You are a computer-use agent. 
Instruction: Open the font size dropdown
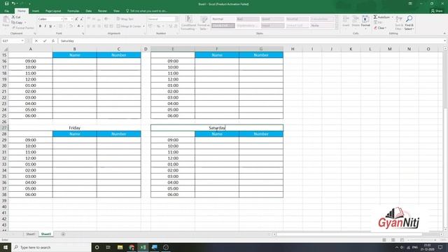[x=72, y=19]
